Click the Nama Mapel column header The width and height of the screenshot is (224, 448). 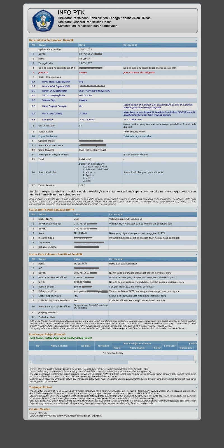(x=137, y=348)
